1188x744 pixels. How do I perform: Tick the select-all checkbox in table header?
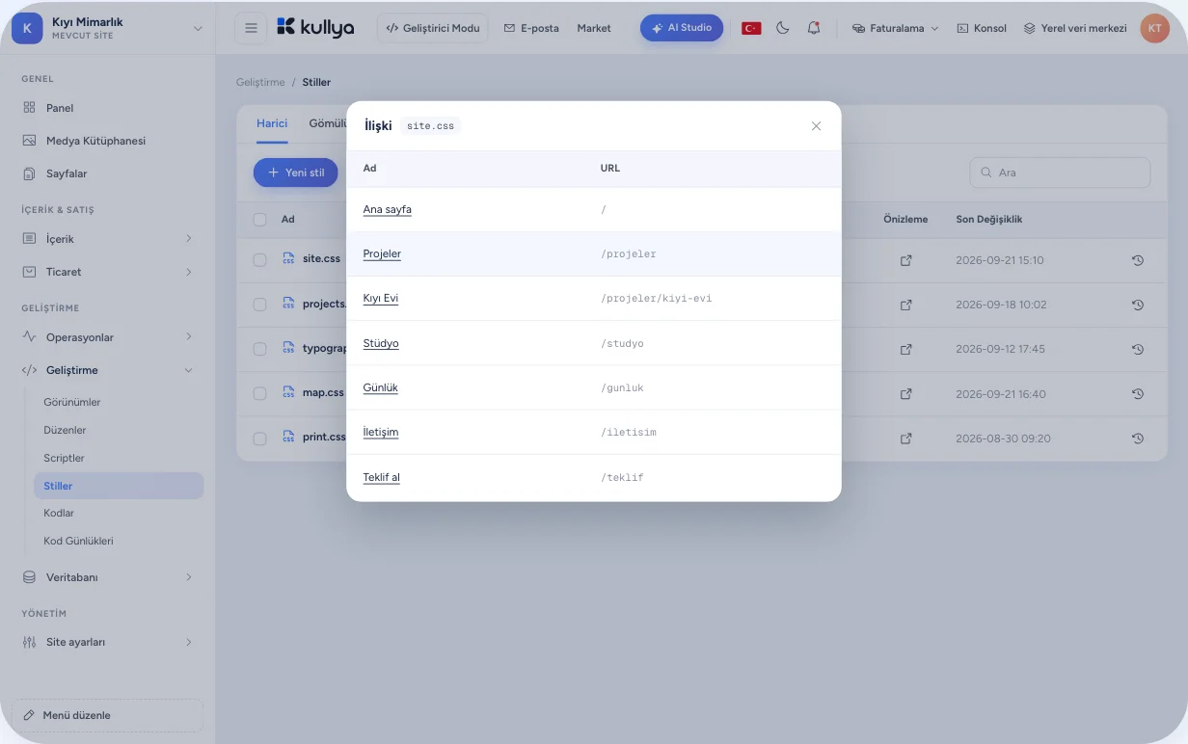pyautogui.click(x=259, y=219)
